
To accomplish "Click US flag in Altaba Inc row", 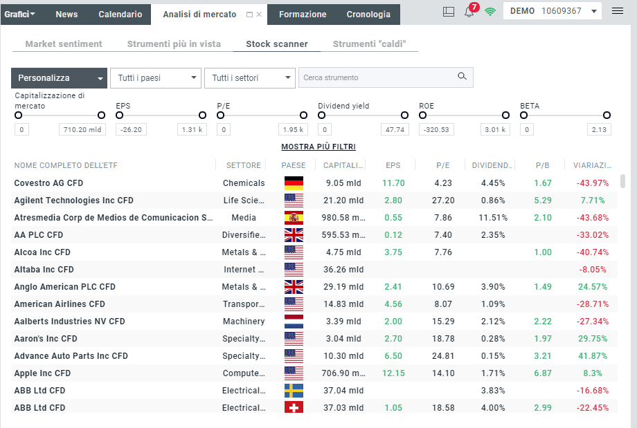I will (x=294, y=270).
